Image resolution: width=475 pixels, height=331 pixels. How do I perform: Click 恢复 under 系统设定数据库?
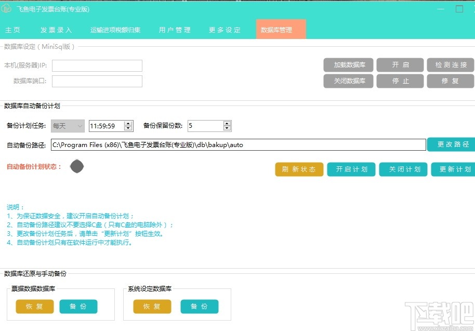(152, 307)
